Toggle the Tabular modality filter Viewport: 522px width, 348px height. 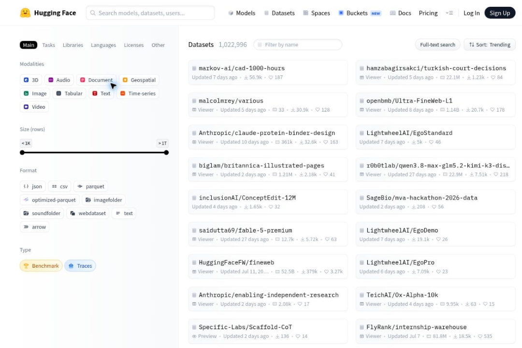(x=69, y=94)
